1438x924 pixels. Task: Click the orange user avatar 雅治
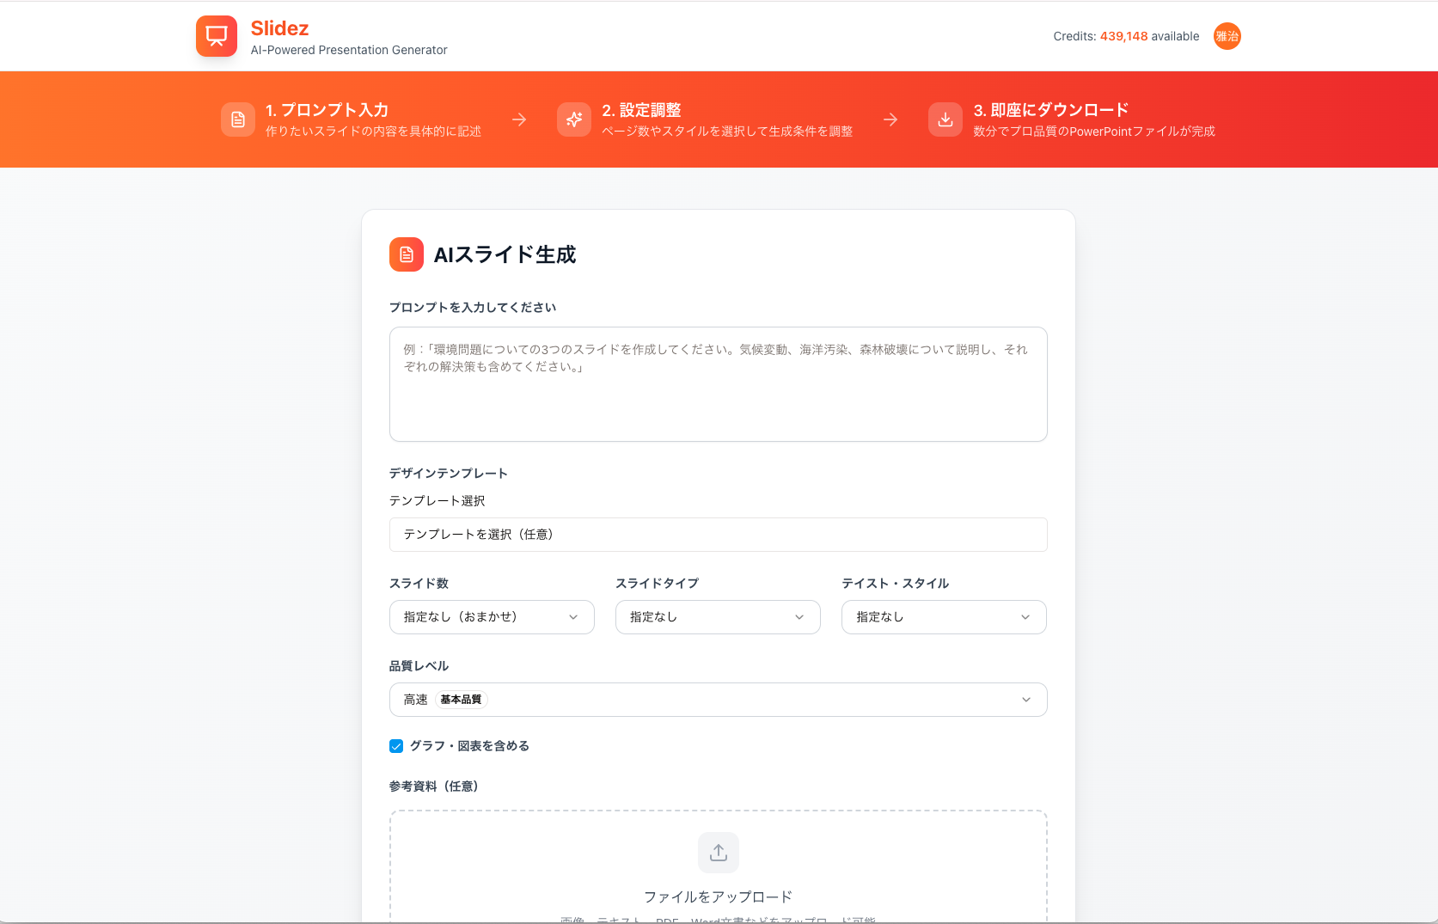[1227, 36]
